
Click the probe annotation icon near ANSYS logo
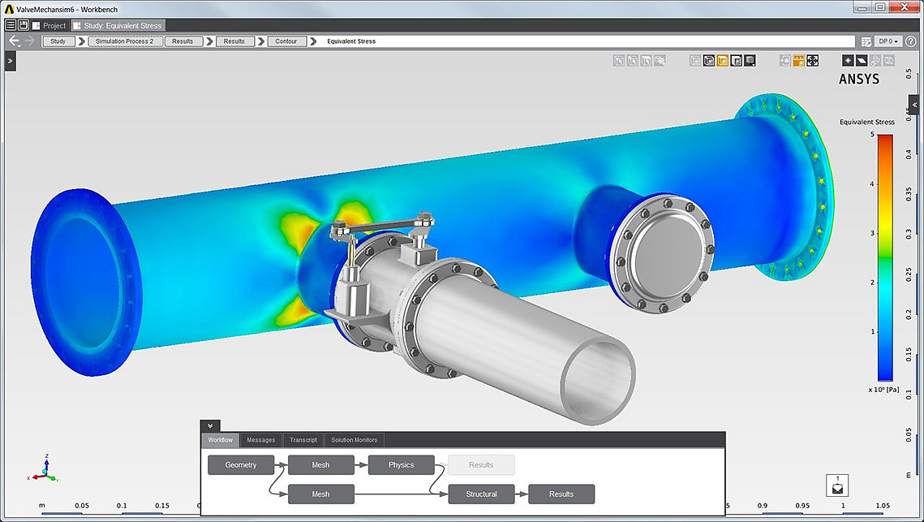[848, 59]
